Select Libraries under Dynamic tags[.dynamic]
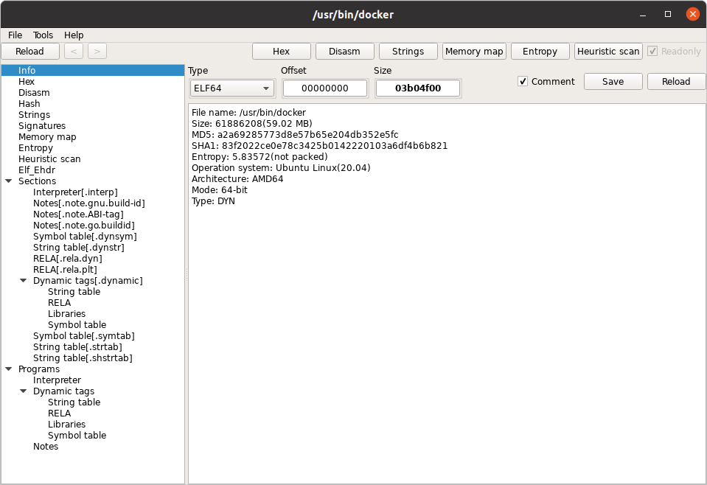Image resolution: width=707 pixels, height=485 pixels. pos(67,314)
